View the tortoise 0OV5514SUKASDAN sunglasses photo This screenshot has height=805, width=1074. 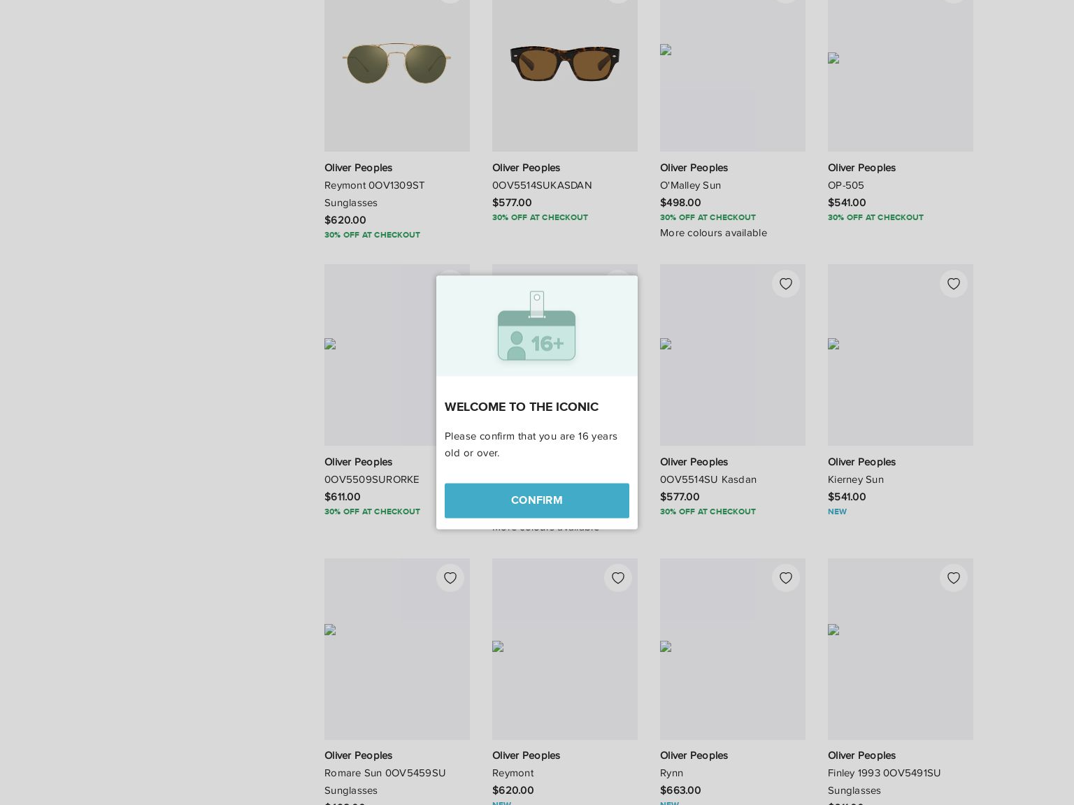click(x=565, y=63)
